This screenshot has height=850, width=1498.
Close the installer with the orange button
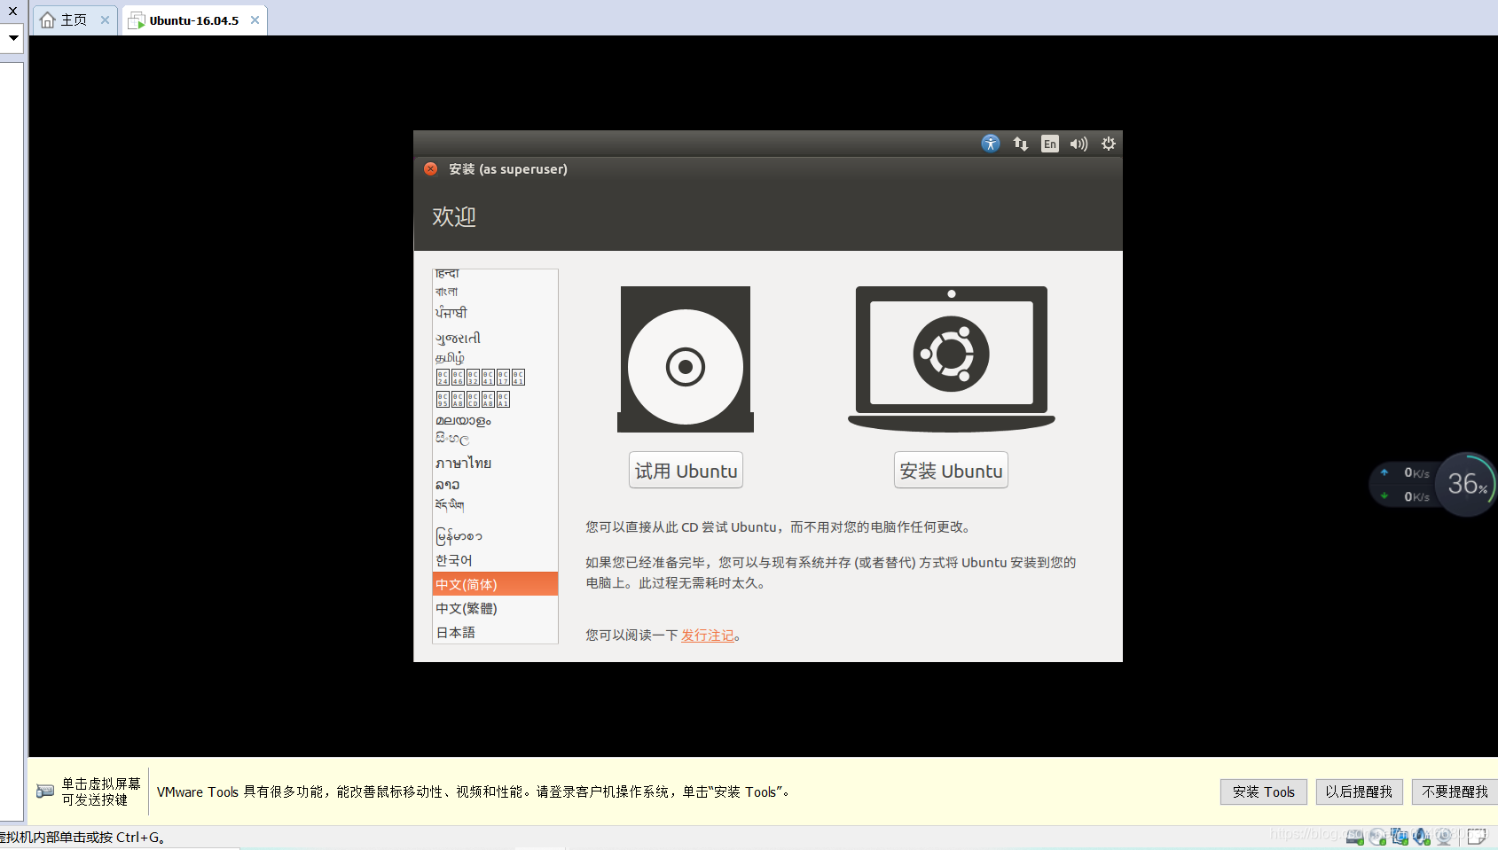click(431, 169)
